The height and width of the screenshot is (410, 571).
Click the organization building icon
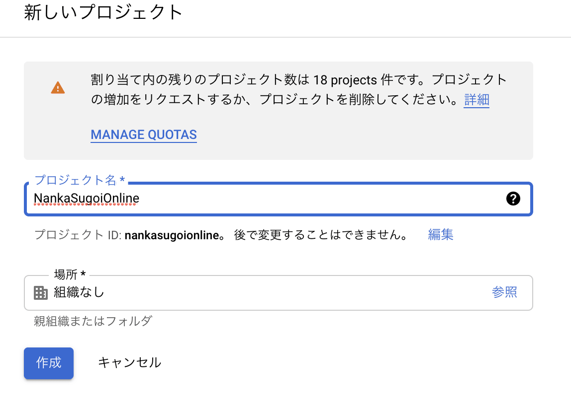point(40,292)
